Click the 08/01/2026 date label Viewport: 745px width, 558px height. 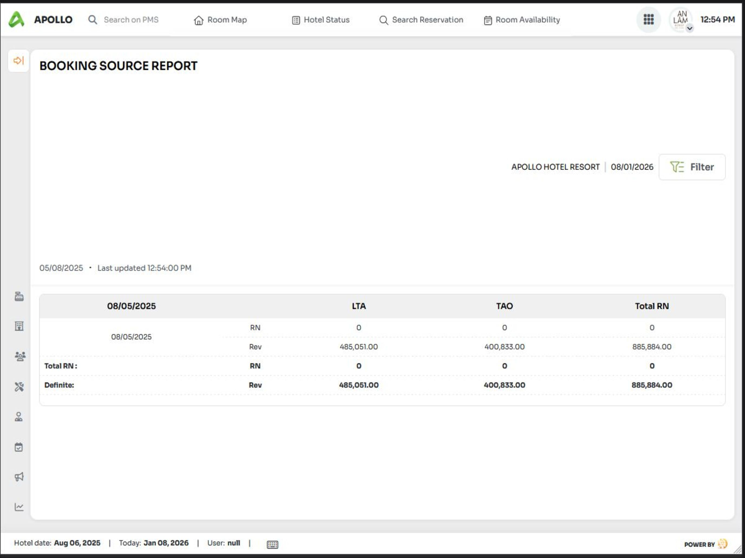point(632,167)
